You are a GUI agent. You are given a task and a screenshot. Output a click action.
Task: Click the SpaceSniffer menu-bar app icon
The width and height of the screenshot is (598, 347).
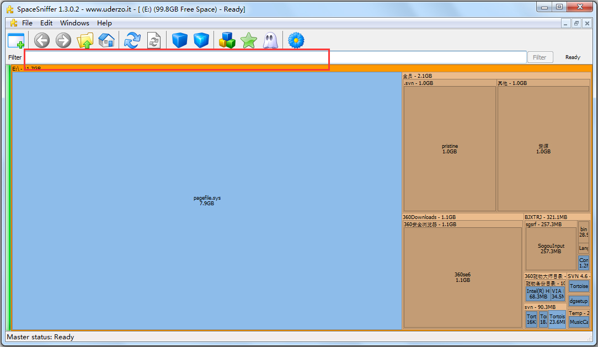(14, 23)
